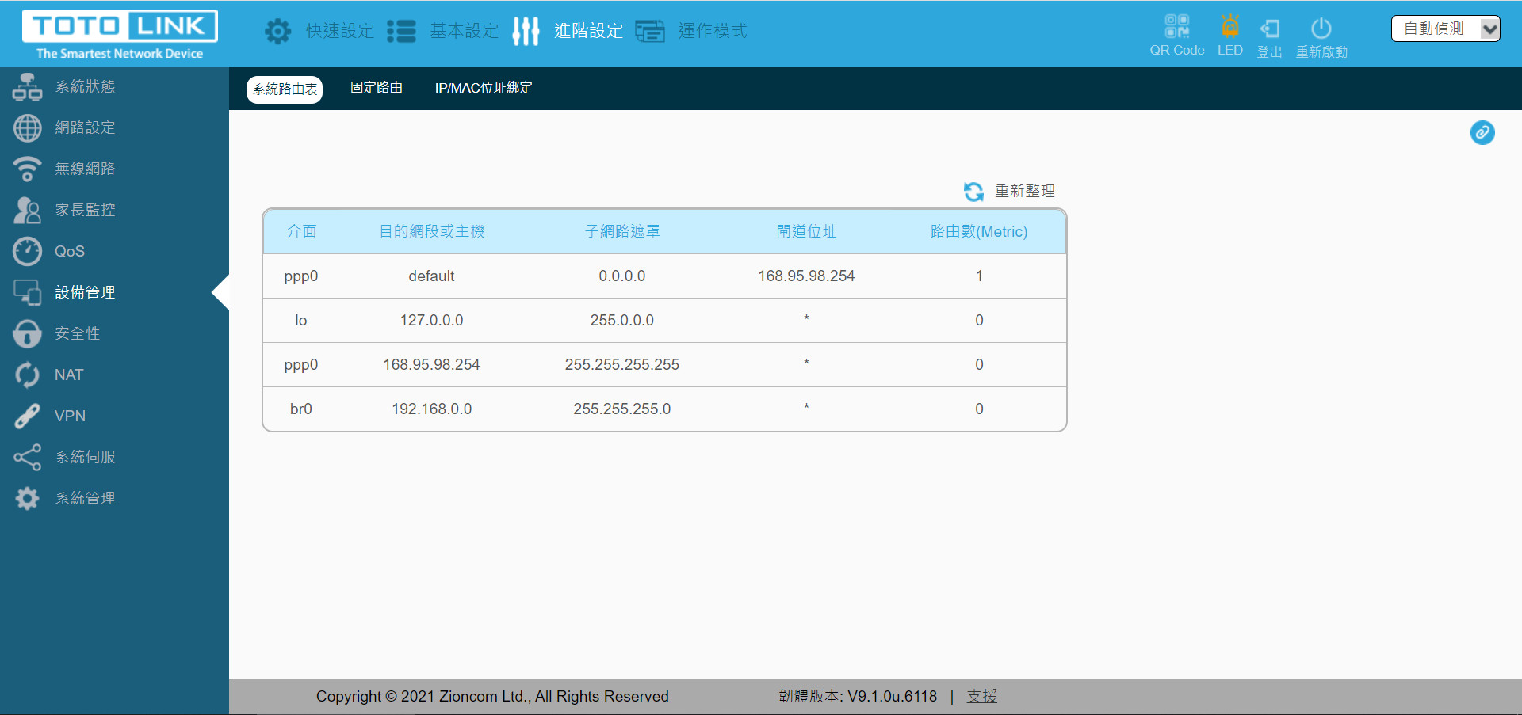Image resolution: width=1522 pixels, height=715 pixels.
Task: Select the 127.0.0.0 destination cell
Action: point(431,320)
